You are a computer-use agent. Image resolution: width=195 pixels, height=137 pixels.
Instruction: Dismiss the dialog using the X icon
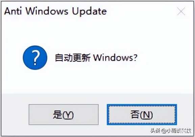pos(181,11)
